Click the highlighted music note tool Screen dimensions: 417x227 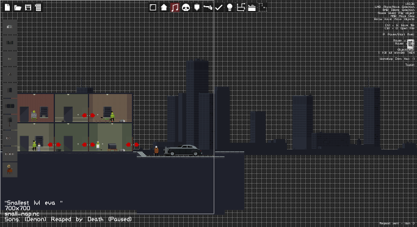(175, 7)
